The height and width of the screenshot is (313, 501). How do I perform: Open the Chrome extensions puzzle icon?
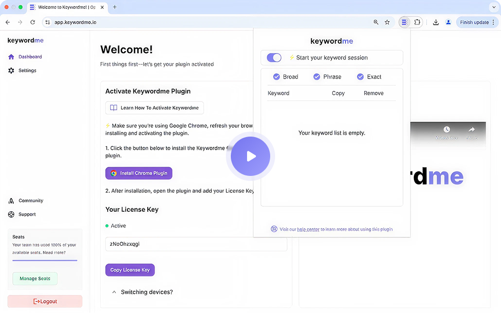[x=417, y=22]
